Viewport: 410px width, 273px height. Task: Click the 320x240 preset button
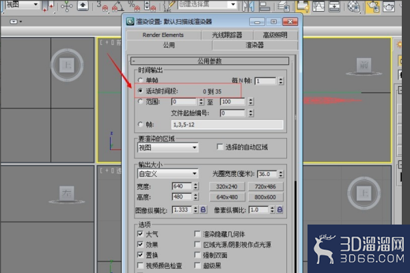tap(227, 186)
